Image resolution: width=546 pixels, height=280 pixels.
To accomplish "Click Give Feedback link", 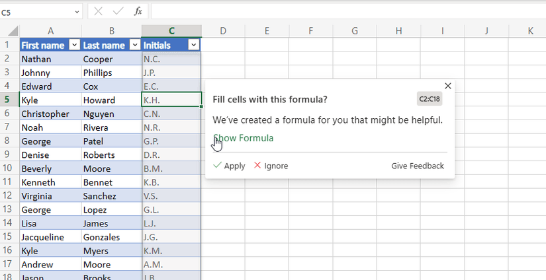I will 418,166.
